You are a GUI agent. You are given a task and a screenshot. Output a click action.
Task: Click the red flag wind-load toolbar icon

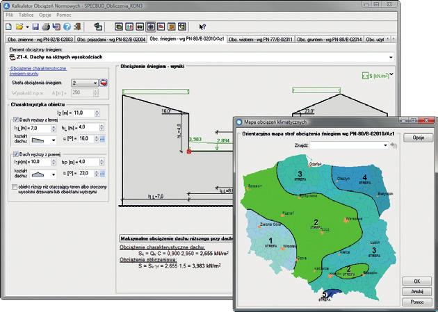point(161,27)
